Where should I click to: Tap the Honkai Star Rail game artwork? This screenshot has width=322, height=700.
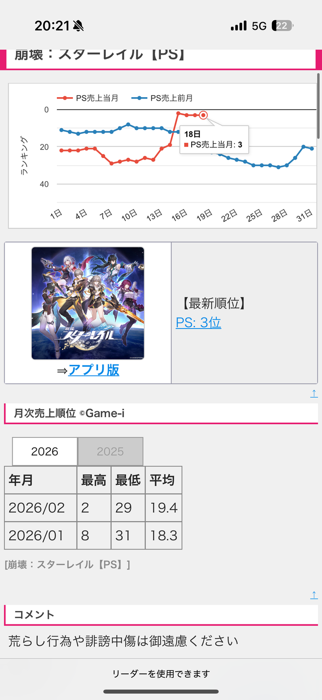tap(88, 303)
